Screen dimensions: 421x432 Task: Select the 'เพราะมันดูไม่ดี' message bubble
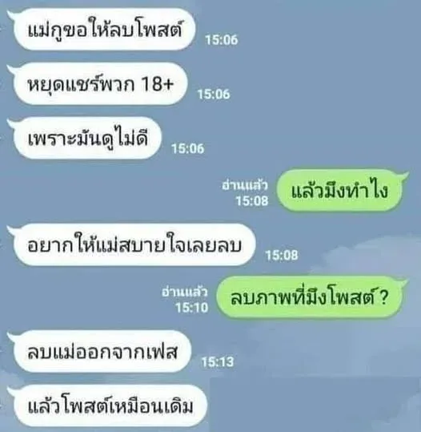pos(86,138)
